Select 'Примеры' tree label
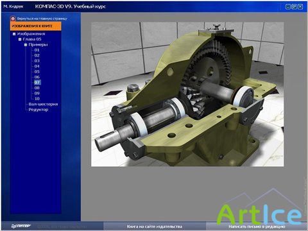The height and width of the screenshot is (231, 308). [x=38, y=45]
